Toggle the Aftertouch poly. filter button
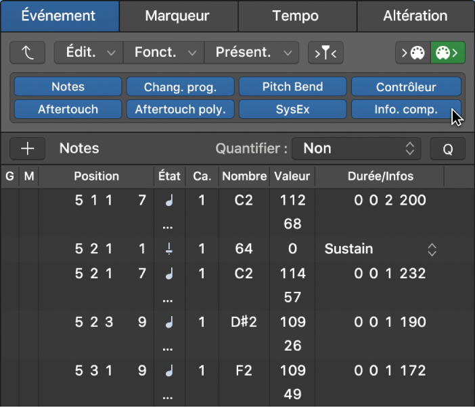The height and width of the screenshot is (408, 475). point(180,109)
